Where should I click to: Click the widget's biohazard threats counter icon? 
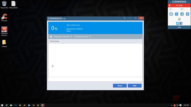coord(170,9)
